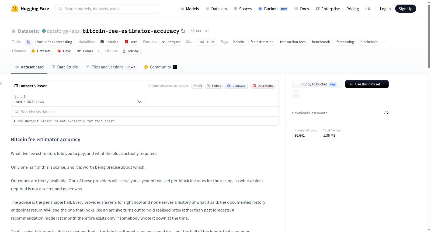
Task: Select the fee-estimation tag
Action: (x=262, y=42)
